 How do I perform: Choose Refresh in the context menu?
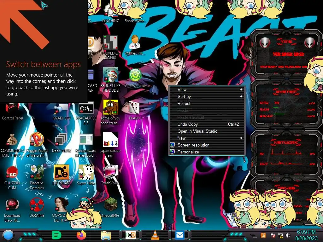coord(207,103)
